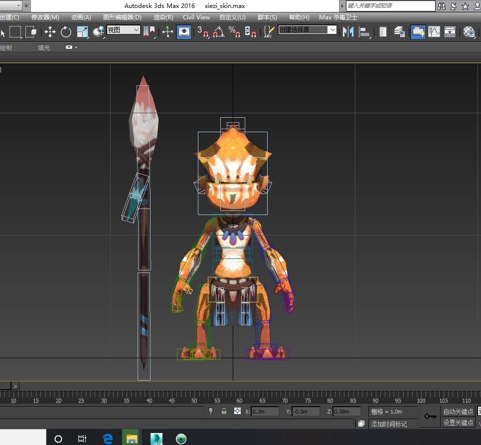Open the Material Editor icon
The image size is (481, 445).
(469, 32)
